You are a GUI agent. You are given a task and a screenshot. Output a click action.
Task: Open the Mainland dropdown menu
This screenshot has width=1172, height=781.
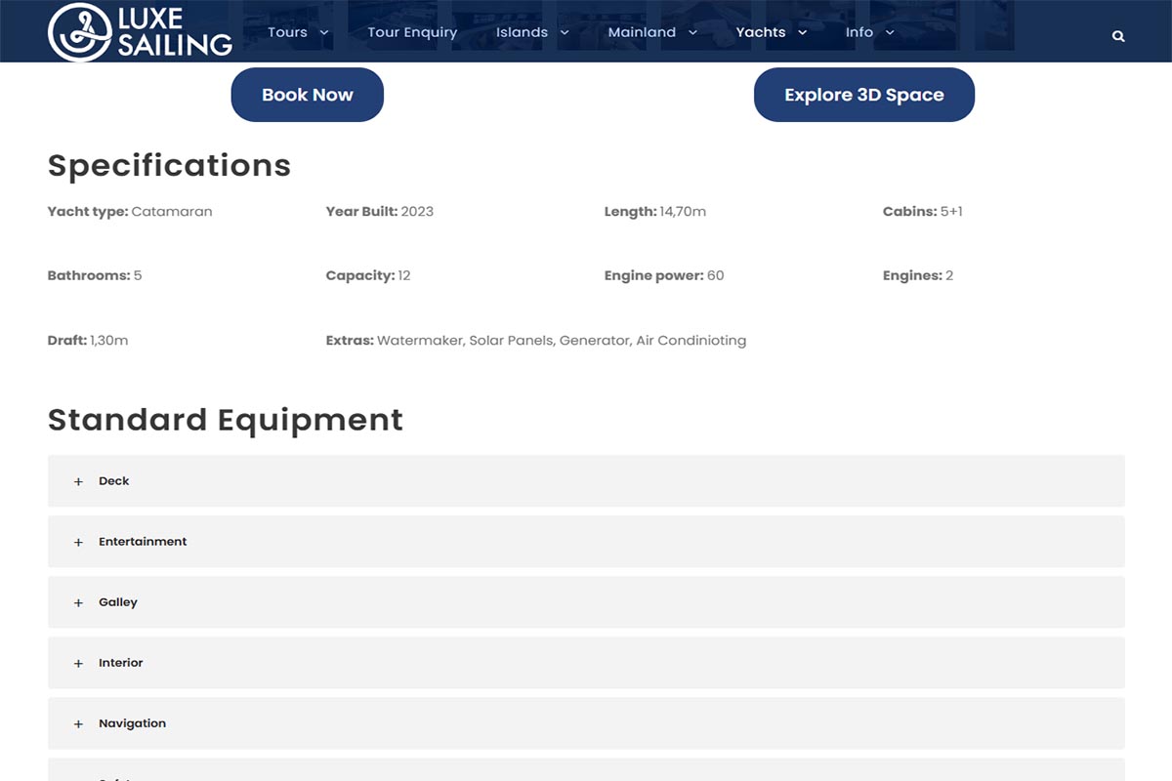point(652,32)
